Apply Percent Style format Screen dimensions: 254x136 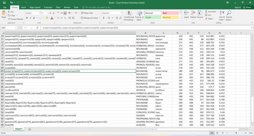(x=109, y=18)
